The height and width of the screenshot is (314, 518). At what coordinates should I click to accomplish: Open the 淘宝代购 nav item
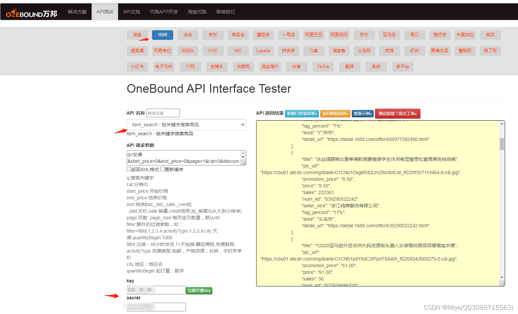coord(197,12)
